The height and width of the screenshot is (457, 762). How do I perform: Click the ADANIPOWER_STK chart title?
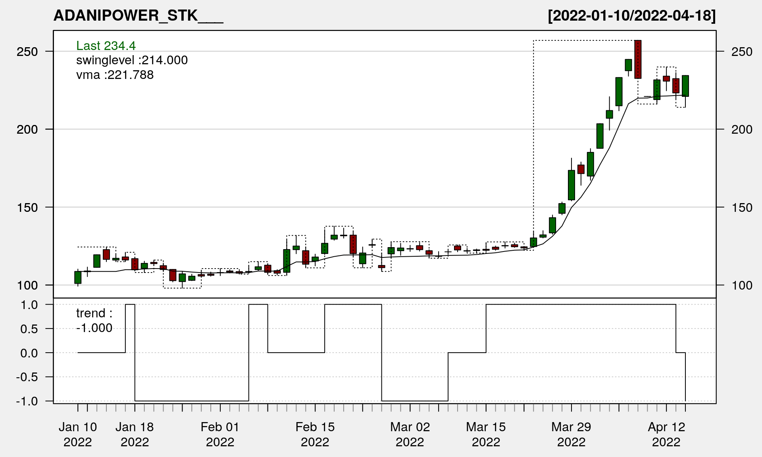138,15
